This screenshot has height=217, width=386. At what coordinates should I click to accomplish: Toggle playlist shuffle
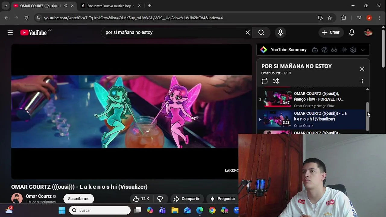click(276, 81)
